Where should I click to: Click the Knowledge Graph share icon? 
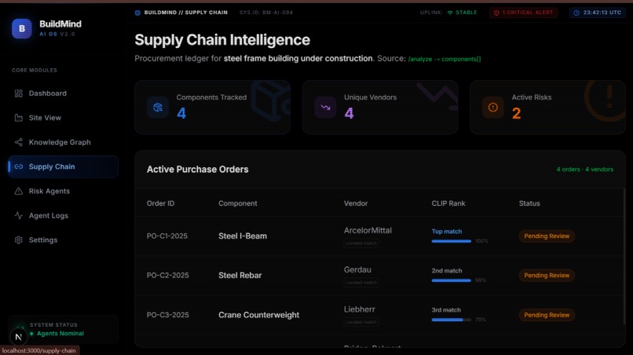pos(19,142)
